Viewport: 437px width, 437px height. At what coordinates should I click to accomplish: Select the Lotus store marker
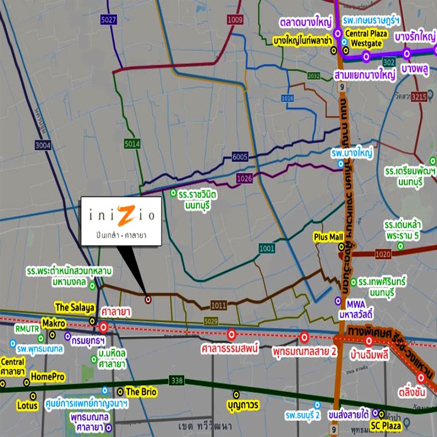[33, 395]
